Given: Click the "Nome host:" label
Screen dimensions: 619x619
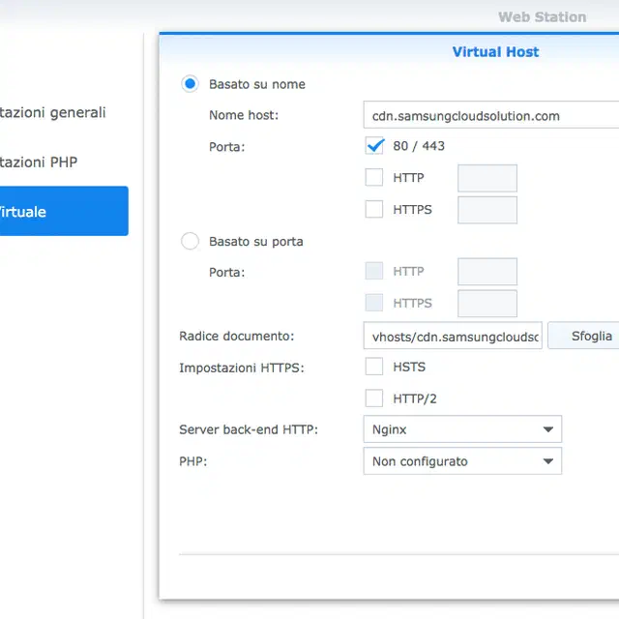Looking at the screenshot, I should [x=244, y=115].
